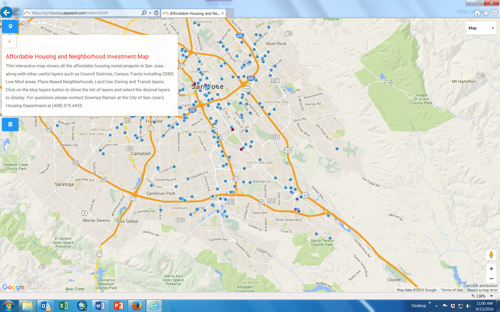Zoom in on the map
This screenshot has width=500, height=312.
click(491, 269)
